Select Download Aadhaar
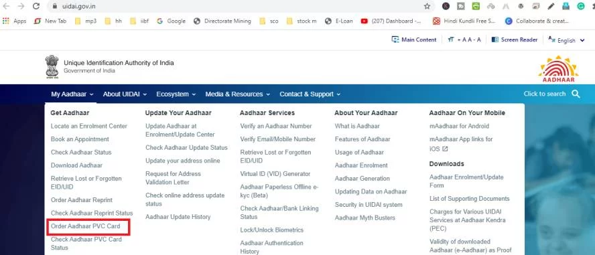Image resolution: width=595 pixels, height=255 pixels. (x=76, y=165)
